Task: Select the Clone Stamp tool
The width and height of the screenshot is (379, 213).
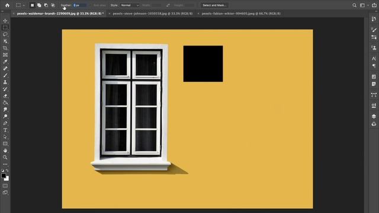Action: tap(5, 82)
